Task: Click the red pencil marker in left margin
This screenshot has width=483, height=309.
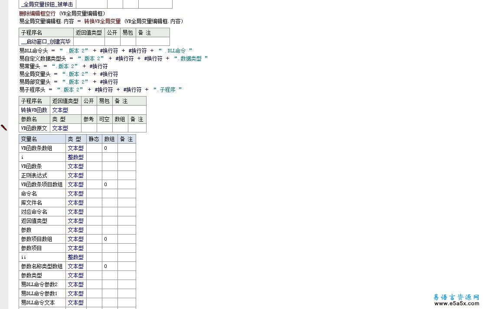Action: pyautogui.click(x=4, y=127)
